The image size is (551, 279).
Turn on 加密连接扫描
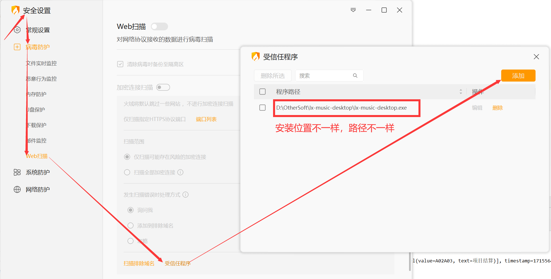point(163,87)
